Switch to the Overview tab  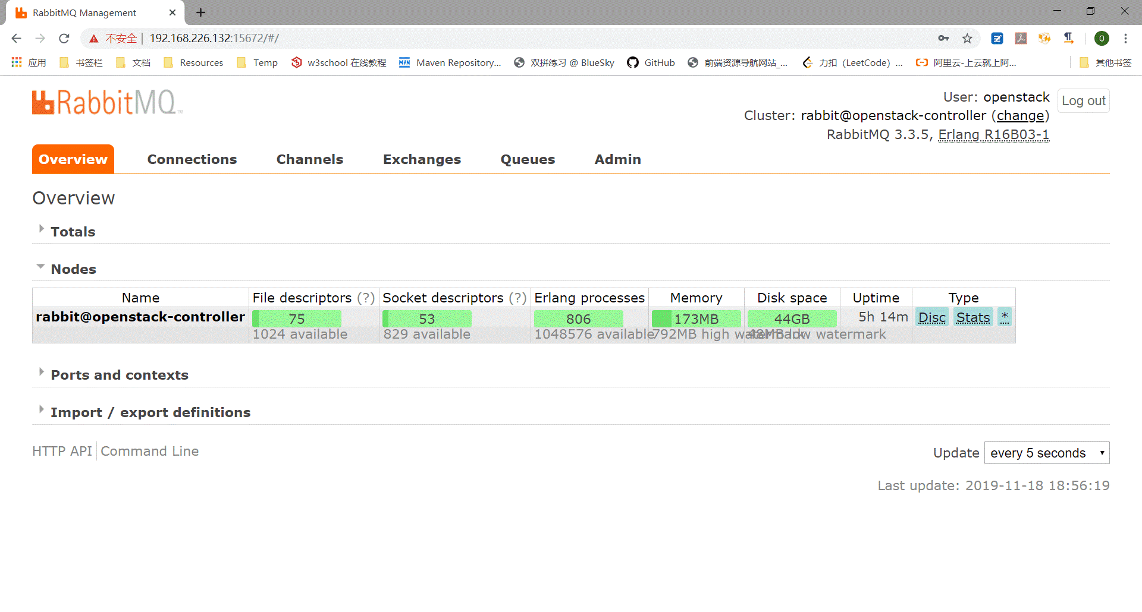[x=73, y=159]
